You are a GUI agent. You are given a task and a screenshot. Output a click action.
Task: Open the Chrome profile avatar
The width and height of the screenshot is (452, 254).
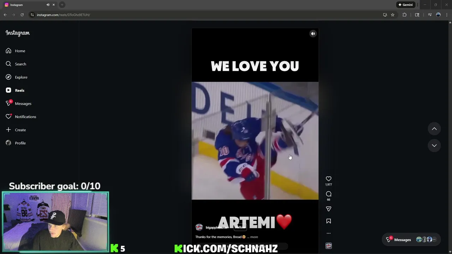point(438,15)
